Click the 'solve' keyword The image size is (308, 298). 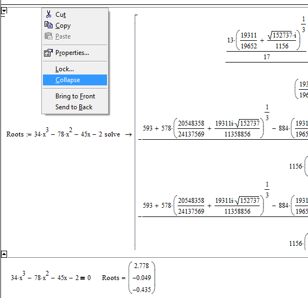112,134
